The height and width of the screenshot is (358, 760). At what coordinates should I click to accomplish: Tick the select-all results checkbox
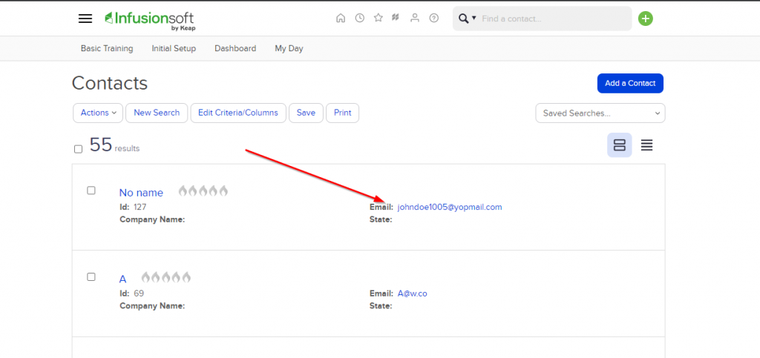point(79,149)
